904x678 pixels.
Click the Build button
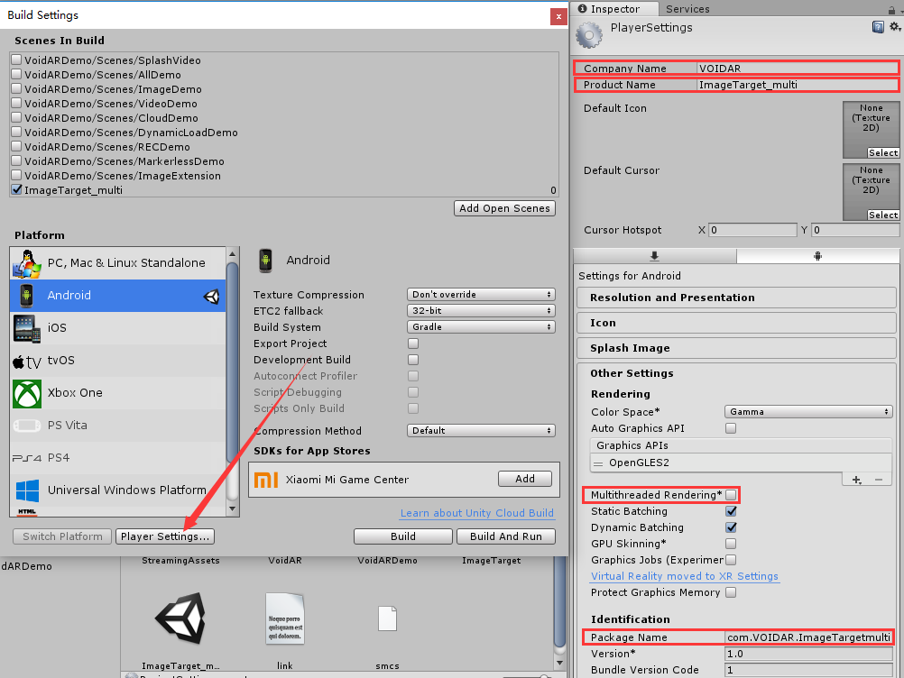[x=403, y=536]
